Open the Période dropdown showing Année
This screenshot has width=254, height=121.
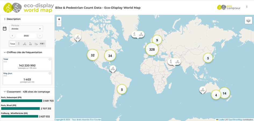[x=26, y=29]
